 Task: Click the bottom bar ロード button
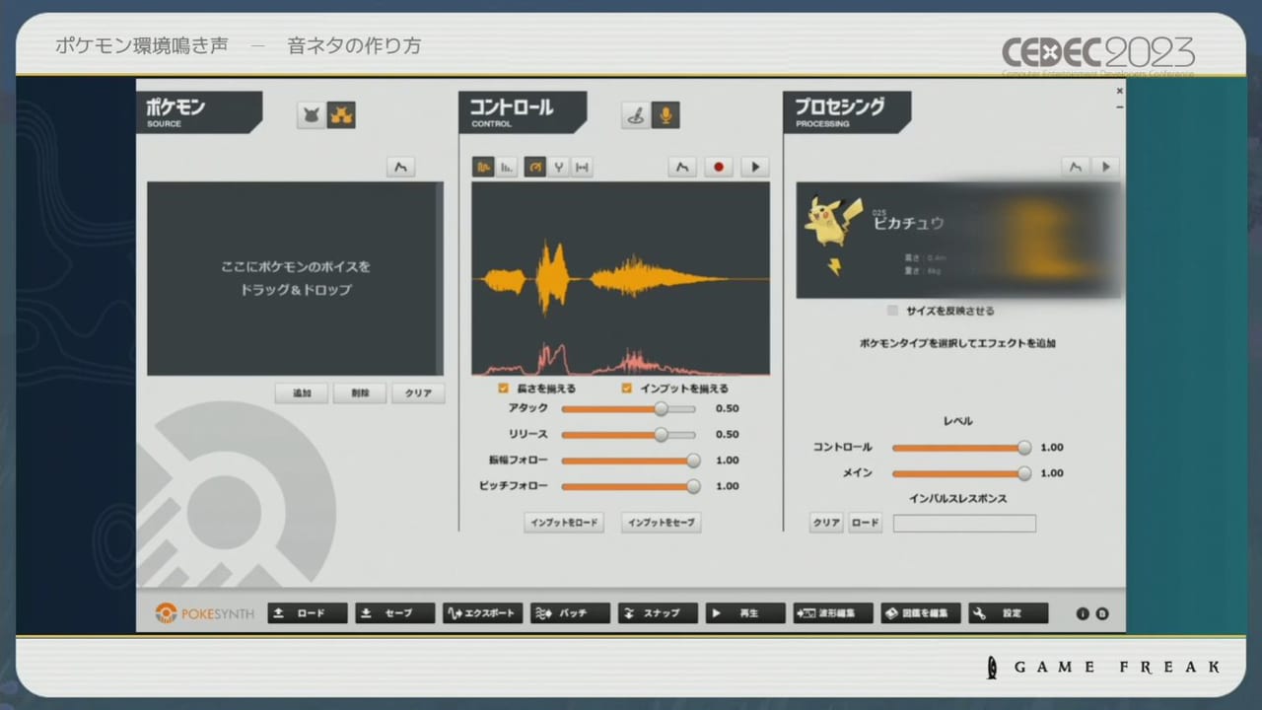(x=308, y=613)
